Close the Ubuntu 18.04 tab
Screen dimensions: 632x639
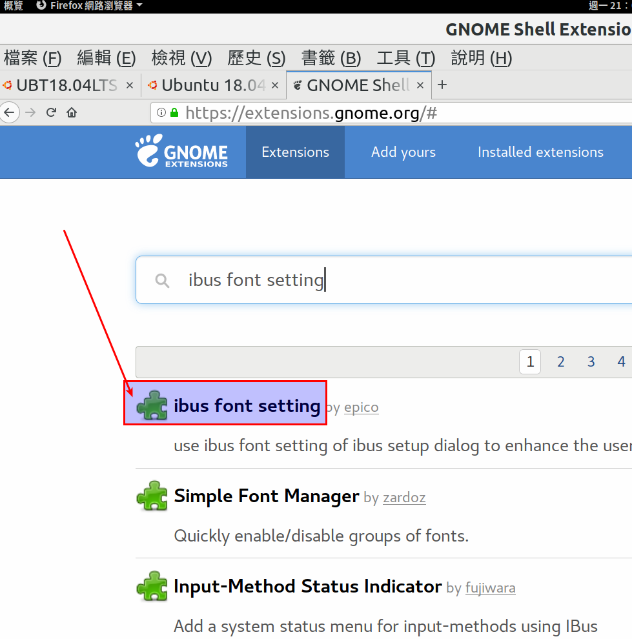[275, 85]
